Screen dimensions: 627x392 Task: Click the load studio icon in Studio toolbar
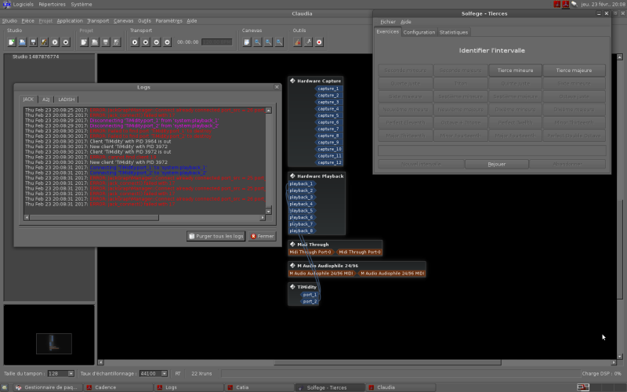23,42
